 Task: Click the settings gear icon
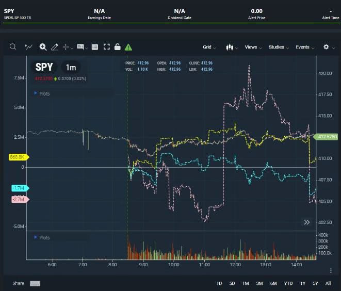click(x=326, y=47)
